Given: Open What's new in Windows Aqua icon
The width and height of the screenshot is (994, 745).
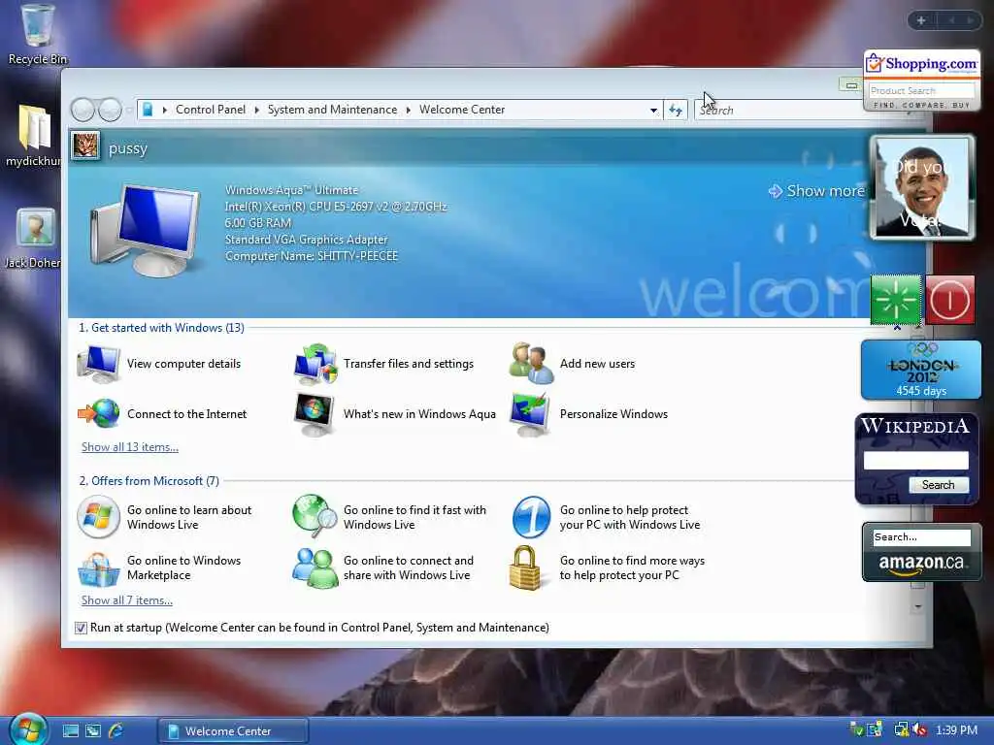Looking at the screenshot, I should coord(315,414).
